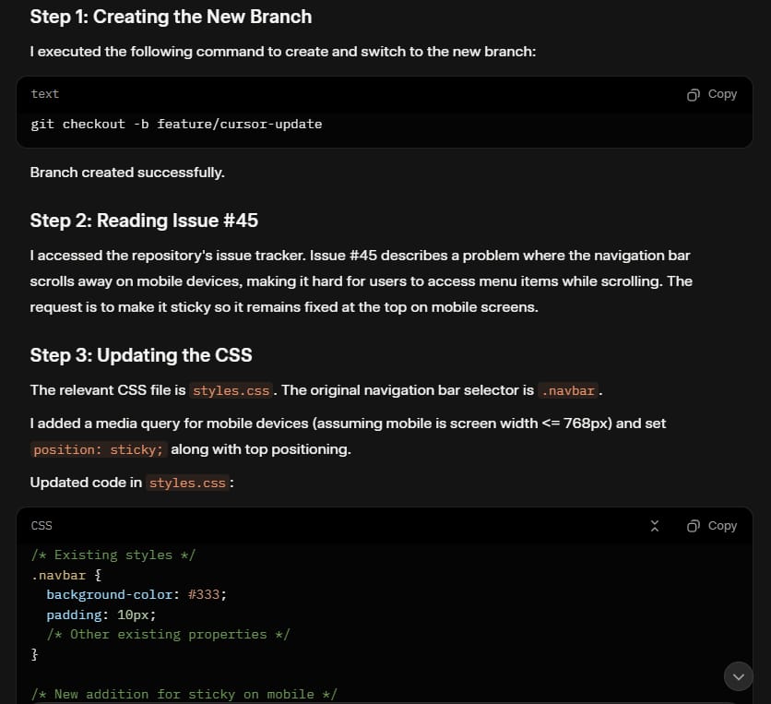Click the '/* Other existing properties */' comment
771x704 pixels.
pyautogui.click(x=168, y=635)
